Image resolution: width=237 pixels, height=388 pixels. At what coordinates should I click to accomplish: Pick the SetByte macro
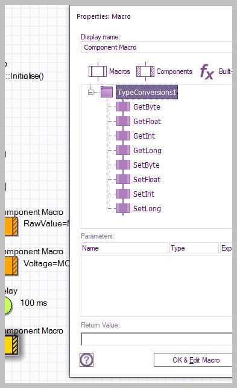coord(147,165)
